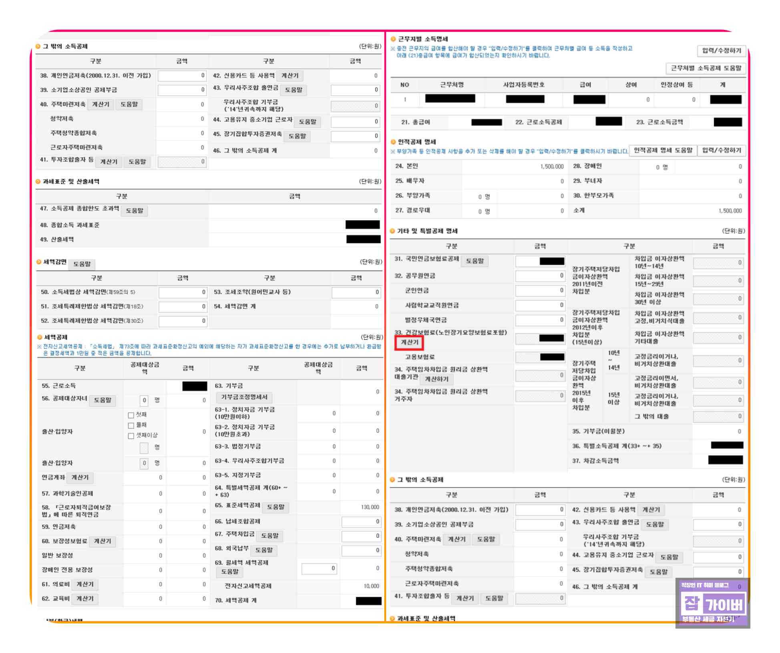
Task: Click the 기부금조정명세서 button
Action: coord(244,397)
